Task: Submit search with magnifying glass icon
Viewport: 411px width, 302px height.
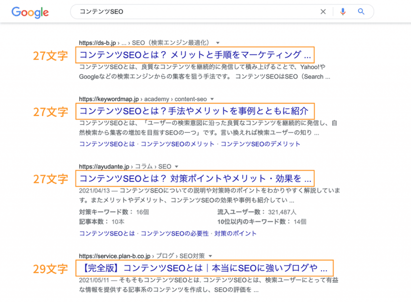Action: [361, 11]
